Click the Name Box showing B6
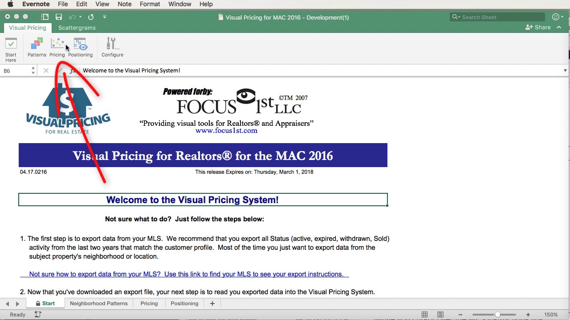Viewport: 570px width, 320px height. pyautogui.click(x=16, y=71)
